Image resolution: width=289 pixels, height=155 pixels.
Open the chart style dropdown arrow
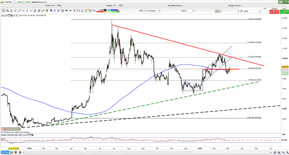221,11
